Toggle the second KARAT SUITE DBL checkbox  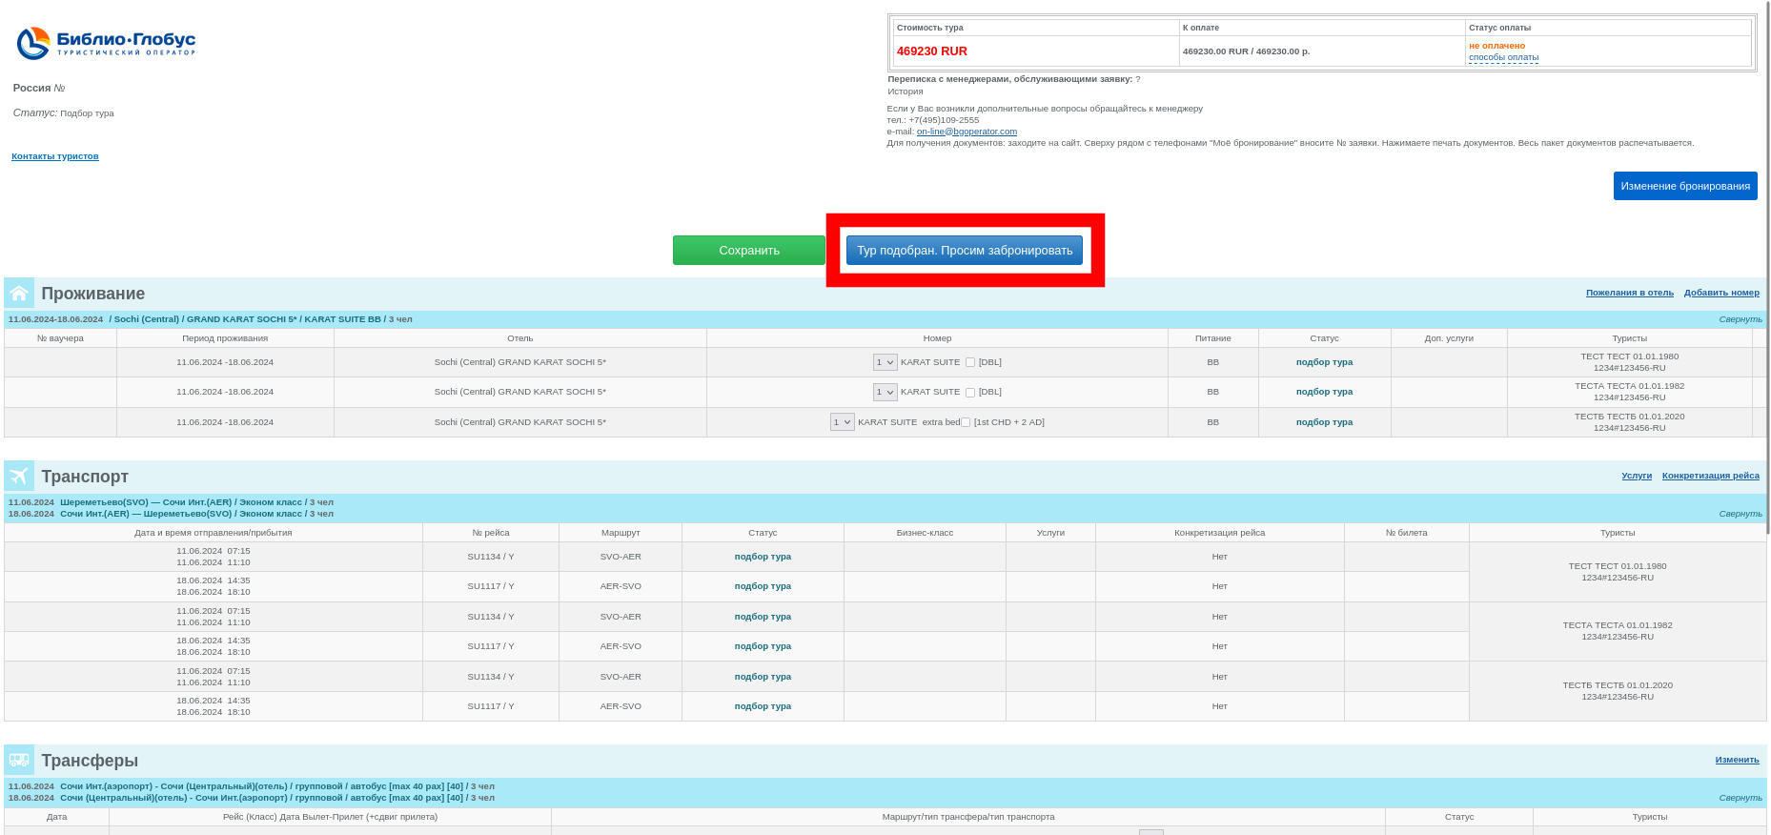(x=970, y=393)
